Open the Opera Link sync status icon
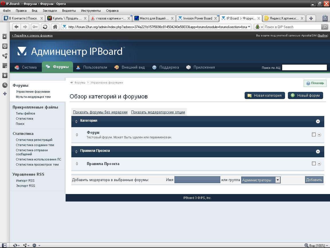This screenshot has width=330, height=248. pyautogui.click(x=16, y=245)
